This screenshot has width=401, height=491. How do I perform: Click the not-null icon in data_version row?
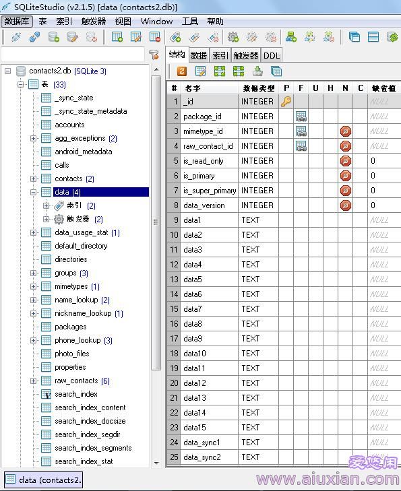point(346,205)
